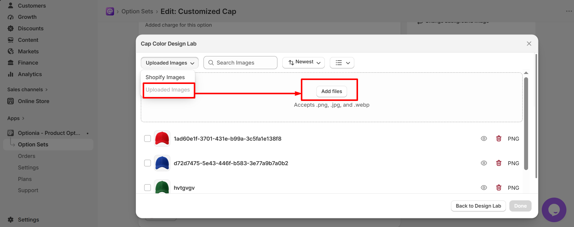Click the Done button
This screenshot has height=227, width=574.
pyautogui.click(x=520, y=206)
